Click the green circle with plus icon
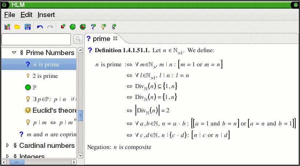The width and height of the screenshot is (300, 166). (73, 26)
